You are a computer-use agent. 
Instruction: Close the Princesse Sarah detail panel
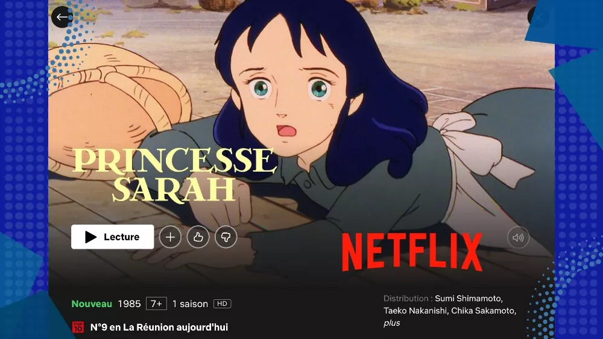(538, 17)
